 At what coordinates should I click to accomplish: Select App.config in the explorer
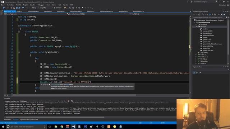point(204,53)
